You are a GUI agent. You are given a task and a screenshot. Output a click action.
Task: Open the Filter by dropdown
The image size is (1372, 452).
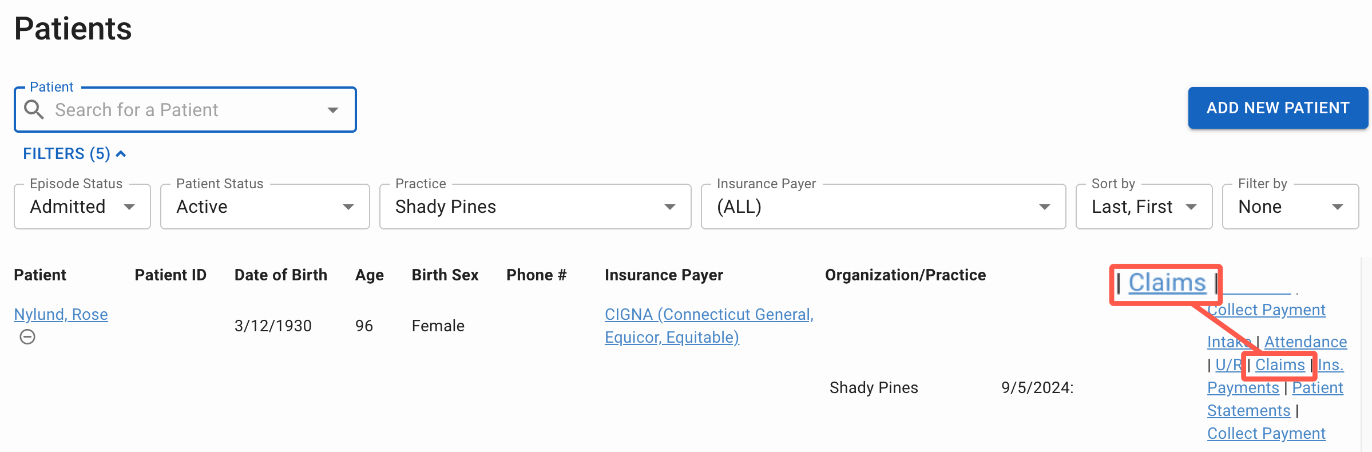coord(1290,207)
